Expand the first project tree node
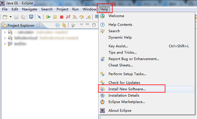Viewport: 197px width, 119px height. tap(5, 32)
